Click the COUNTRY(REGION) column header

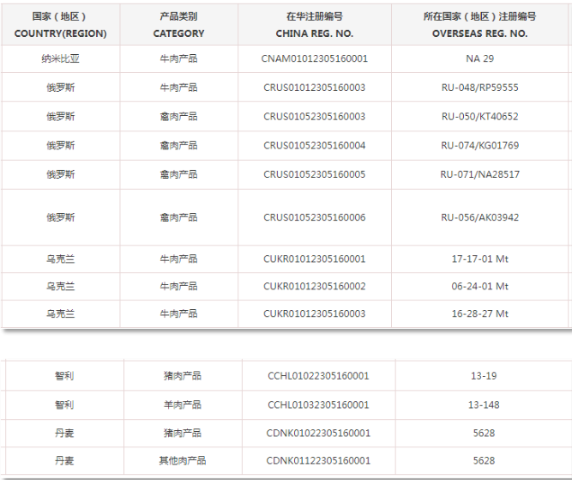click(x=60, y=25)
